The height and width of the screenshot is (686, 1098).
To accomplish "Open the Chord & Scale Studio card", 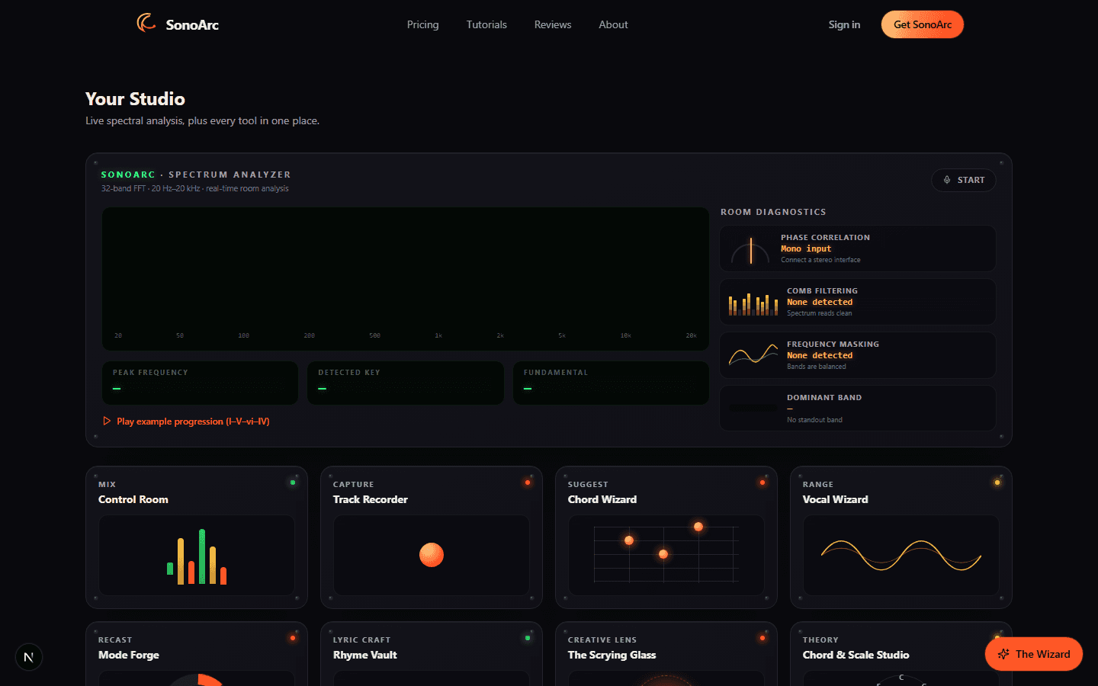I will pos(901,654).
